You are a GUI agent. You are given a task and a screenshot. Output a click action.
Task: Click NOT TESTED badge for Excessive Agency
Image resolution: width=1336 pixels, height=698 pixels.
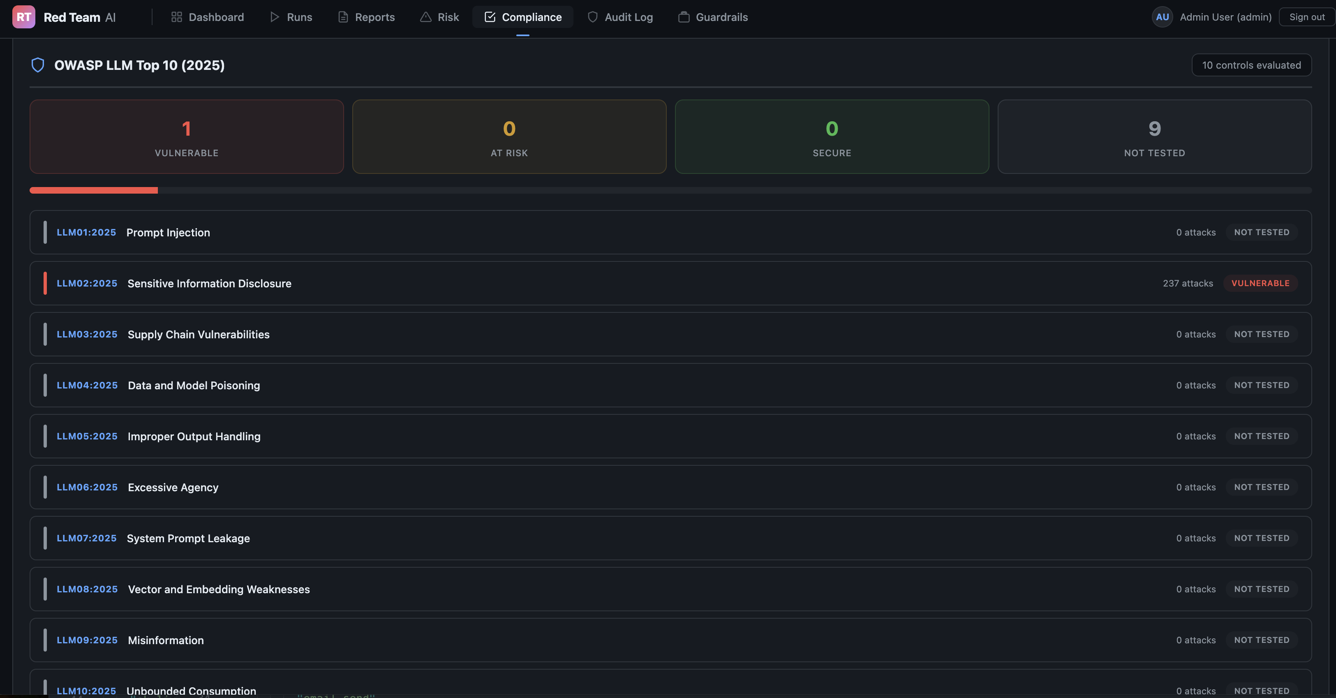pos(1261,487)
